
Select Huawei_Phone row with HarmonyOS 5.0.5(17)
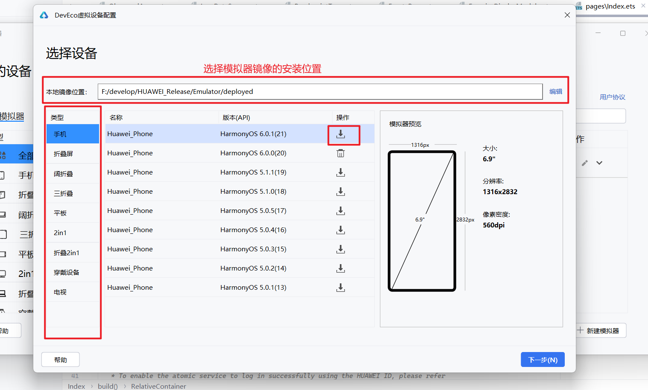[x=239, y=211]
